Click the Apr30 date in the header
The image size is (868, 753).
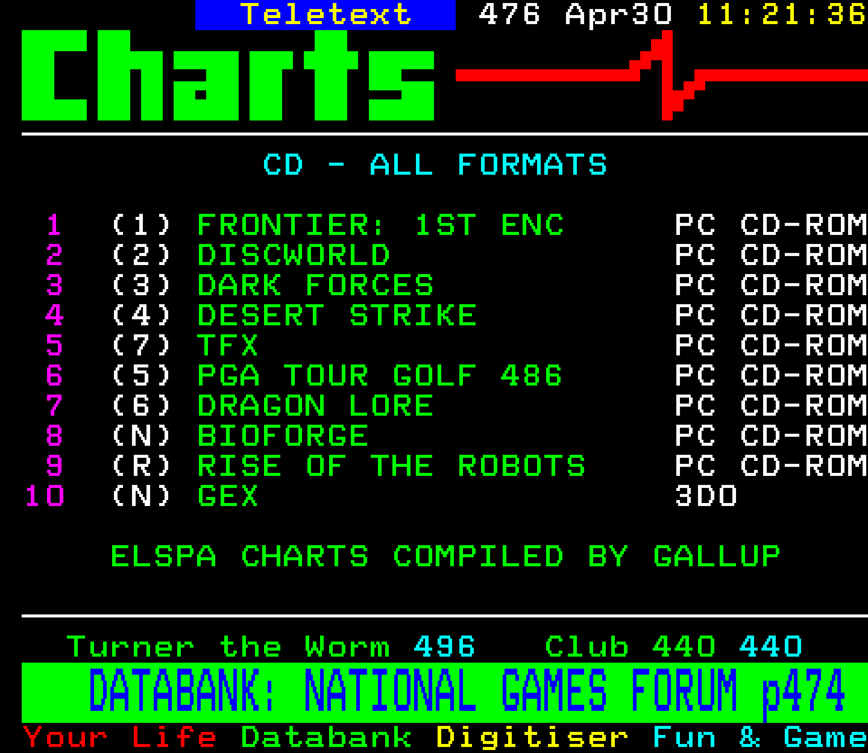tap(619, 16)
